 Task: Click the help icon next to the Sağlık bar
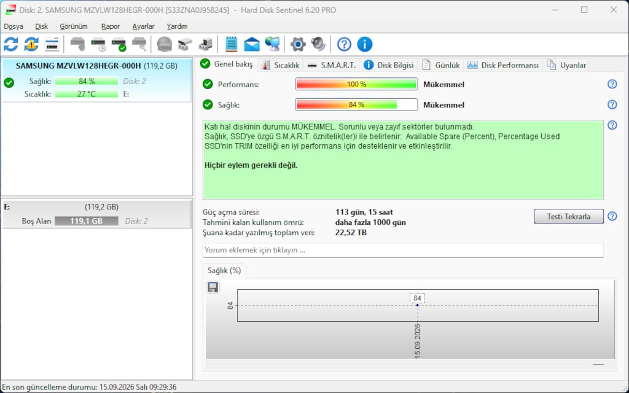612,104
